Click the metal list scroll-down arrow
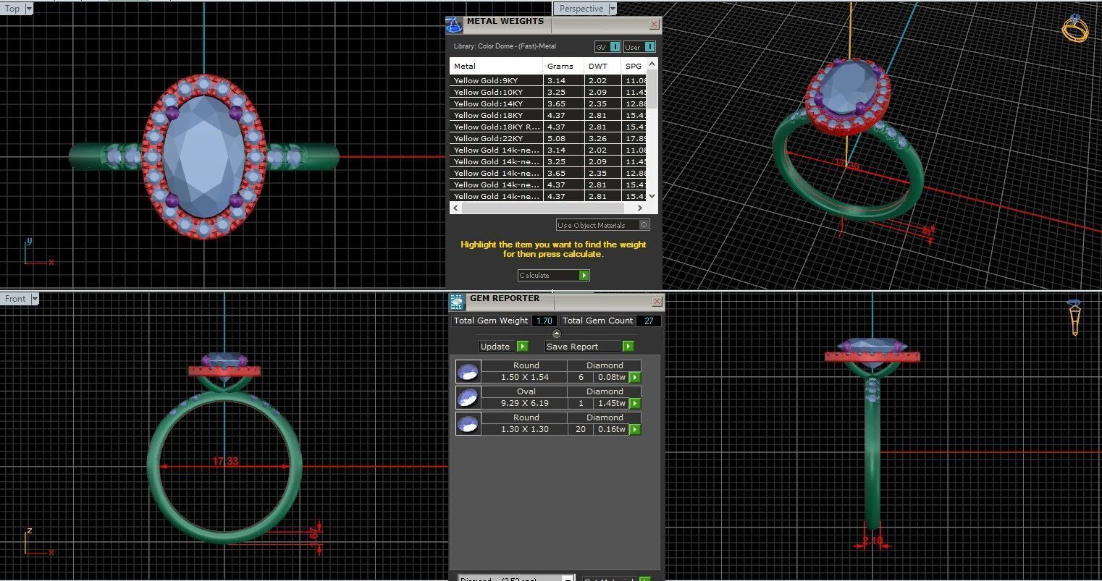The image size is (1102, 581). point(652,196)
